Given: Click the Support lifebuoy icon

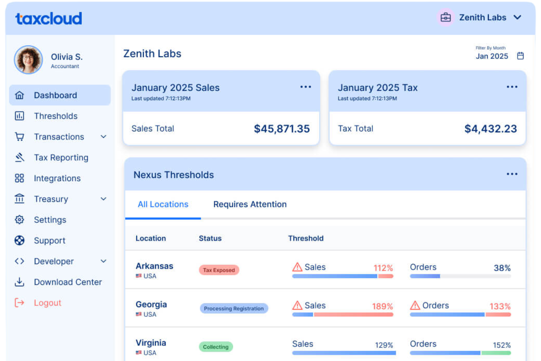Looking at the screenshot, I should pos(19,240).
